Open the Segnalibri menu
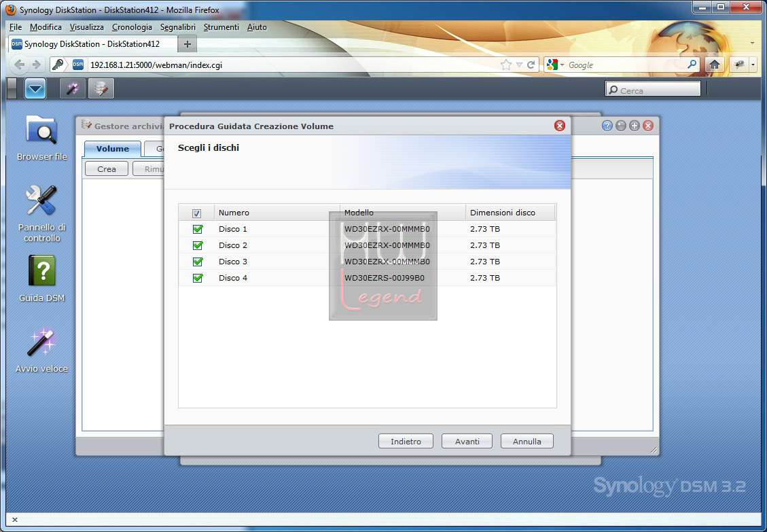767x532 pixels. point(177,27)
